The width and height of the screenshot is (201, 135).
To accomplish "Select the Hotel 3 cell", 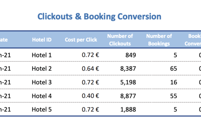I will (42, 82).
